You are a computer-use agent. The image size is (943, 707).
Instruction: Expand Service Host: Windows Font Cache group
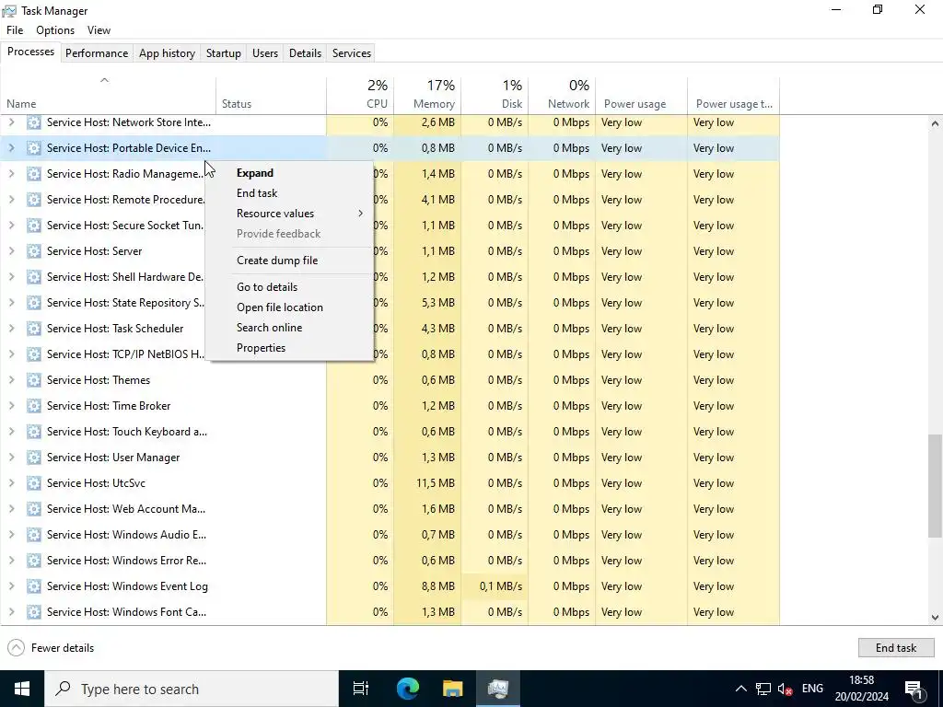(x=11, y=612)
